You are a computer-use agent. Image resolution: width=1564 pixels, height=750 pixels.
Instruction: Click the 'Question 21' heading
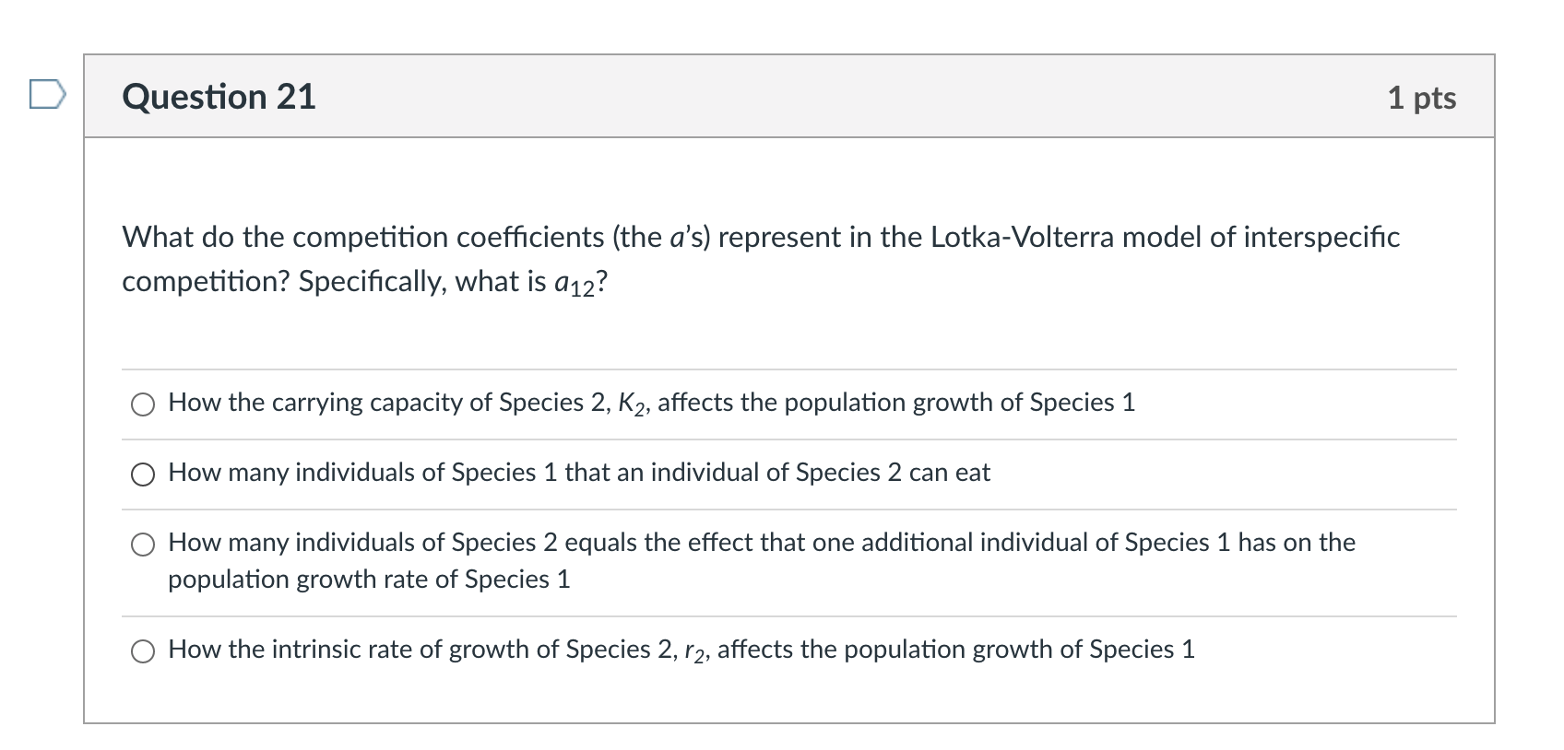pyautogui.click(x=219, y=97)
